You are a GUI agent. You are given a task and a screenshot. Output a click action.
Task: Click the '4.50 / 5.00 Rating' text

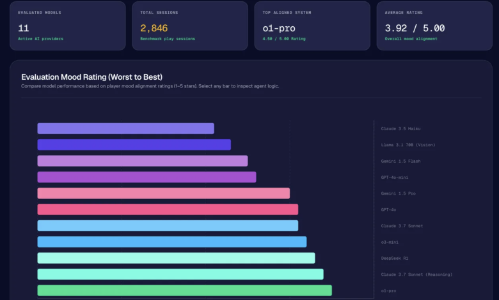click(284, 39)
